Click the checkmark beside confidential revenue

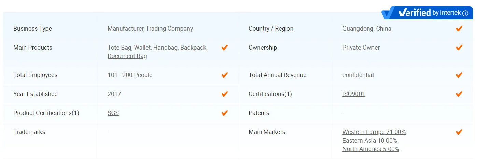coord(459,75)
